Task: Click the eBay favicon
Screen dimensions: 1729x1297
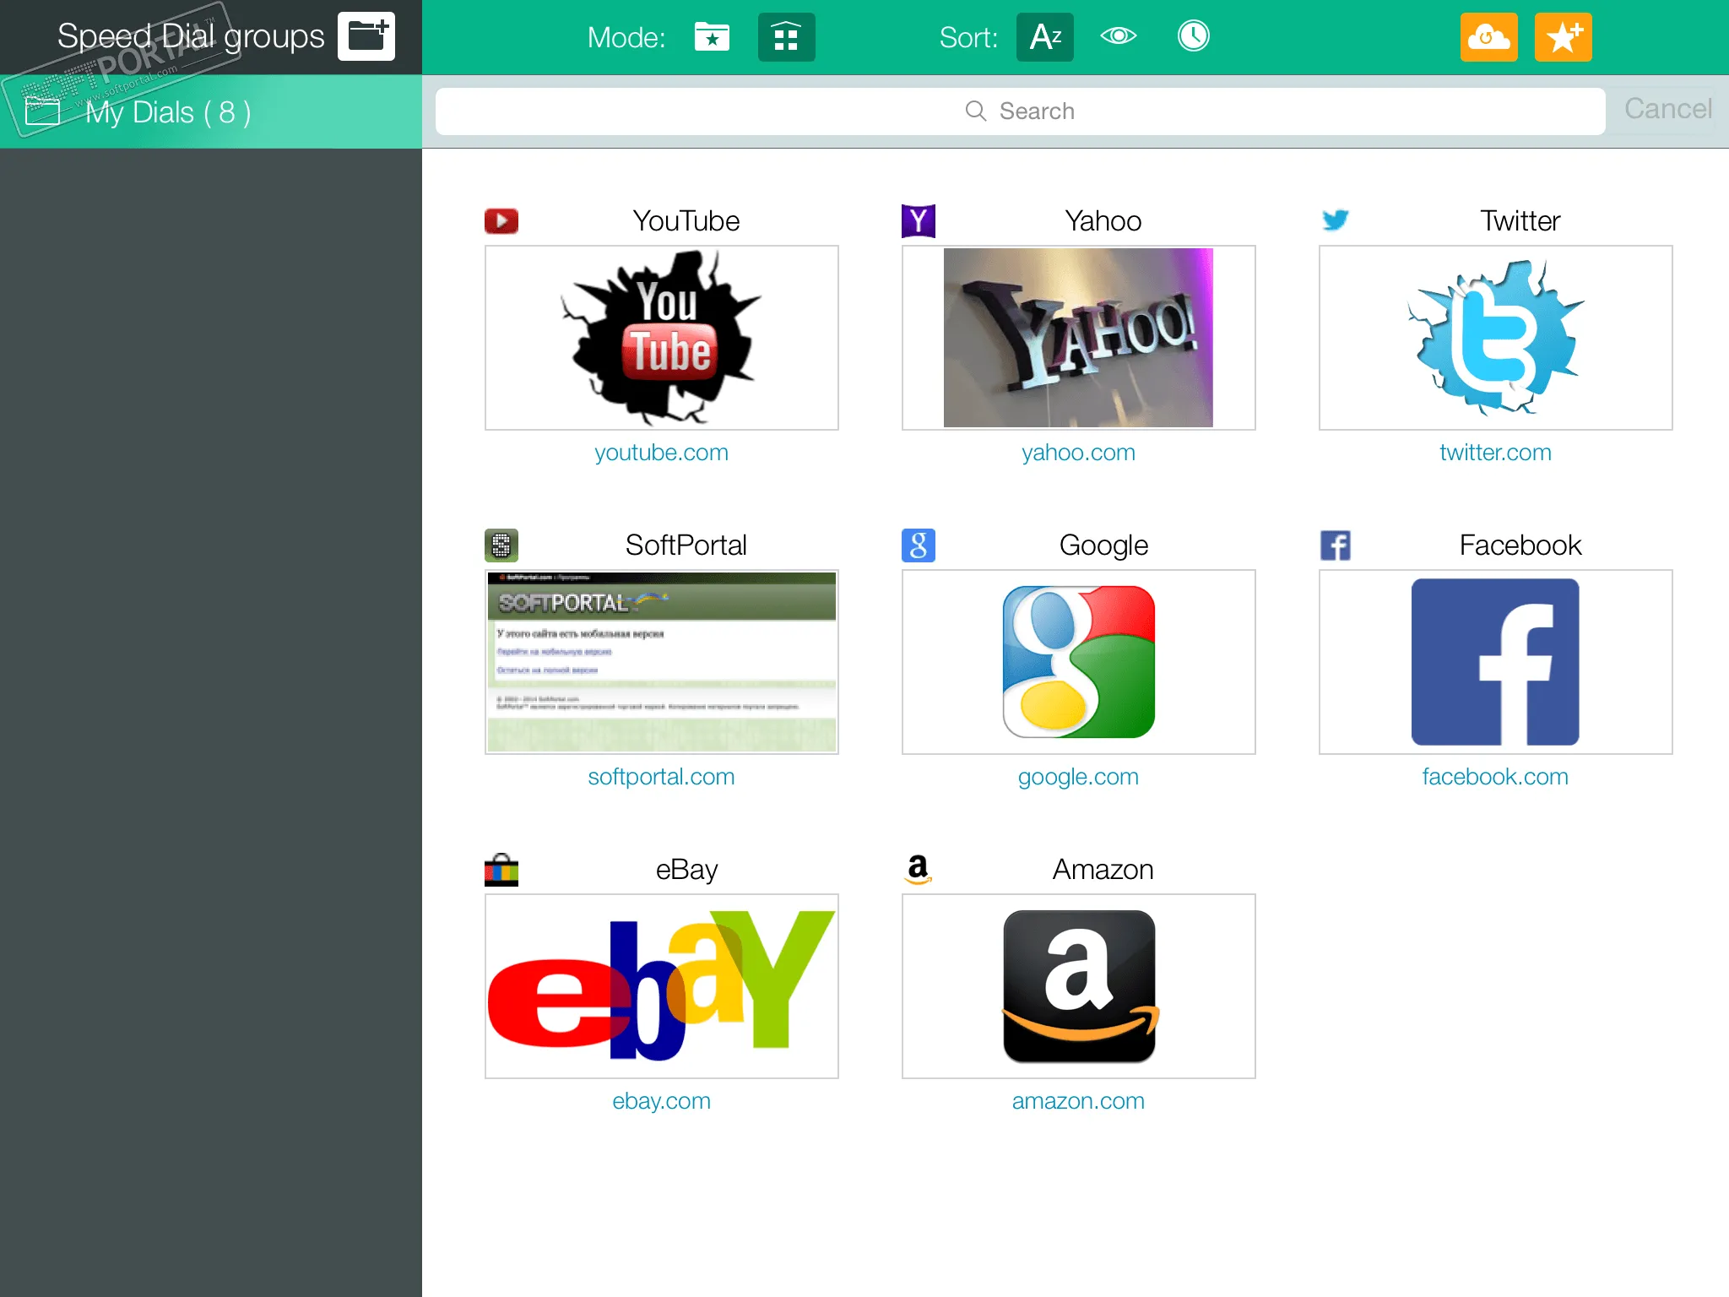Action: pos(501,870)
